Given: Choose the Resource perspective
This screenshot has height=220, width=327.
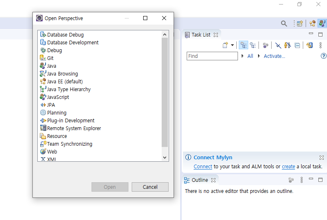Looking at the screenshot, I should pyautogui.click(x=54, y=136).
